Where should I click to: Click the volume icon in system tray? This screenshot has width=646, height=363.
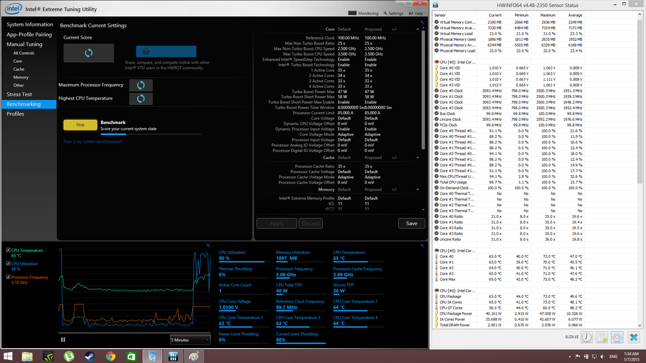(x=602, y=357)
